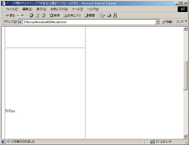Open the History (履歴) pane
Viewport: 189px width, 145px height.
pos(90,15)
